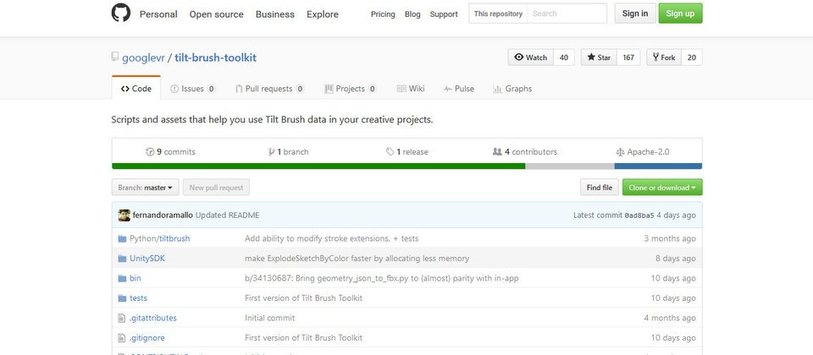Screen dimensions: 813x355
Task: Open the .gitignore file link
Action: coord(147,338)
